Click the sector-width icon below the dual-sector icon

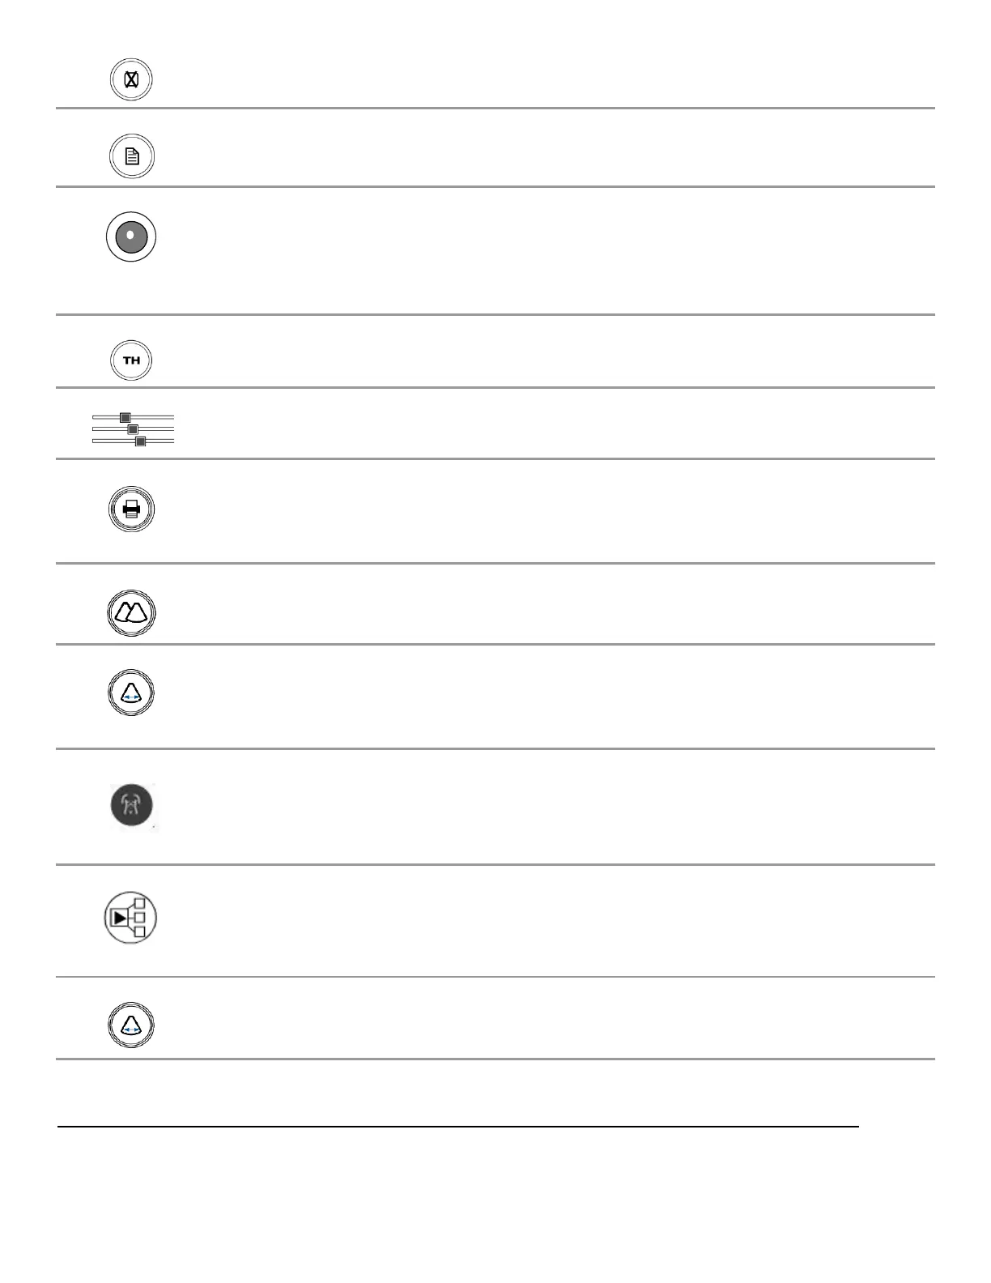131,694
